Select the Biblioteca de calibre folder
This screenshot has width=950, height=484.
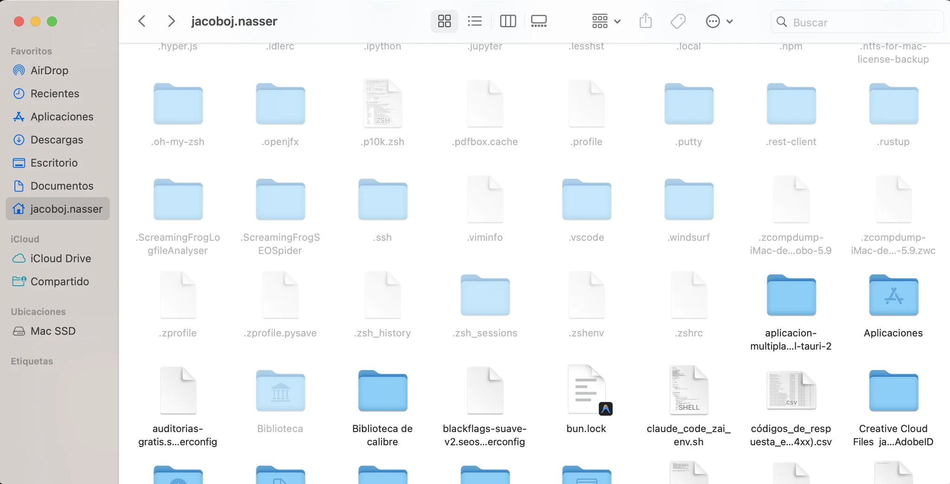pos(383,391)
